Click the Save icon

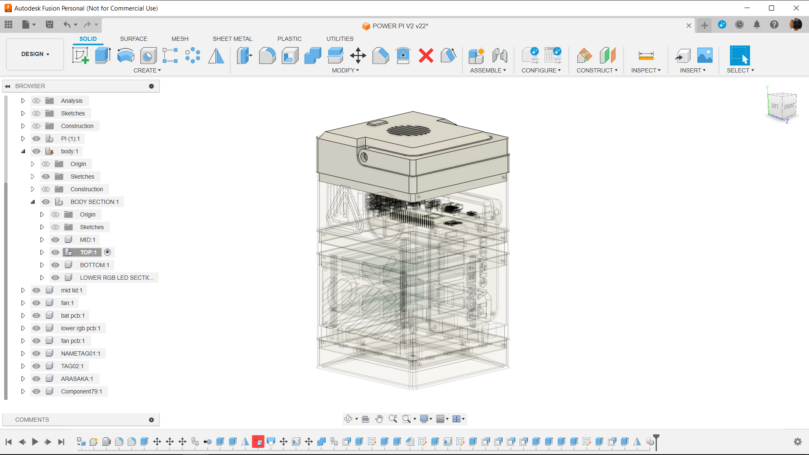coord(49,24)
